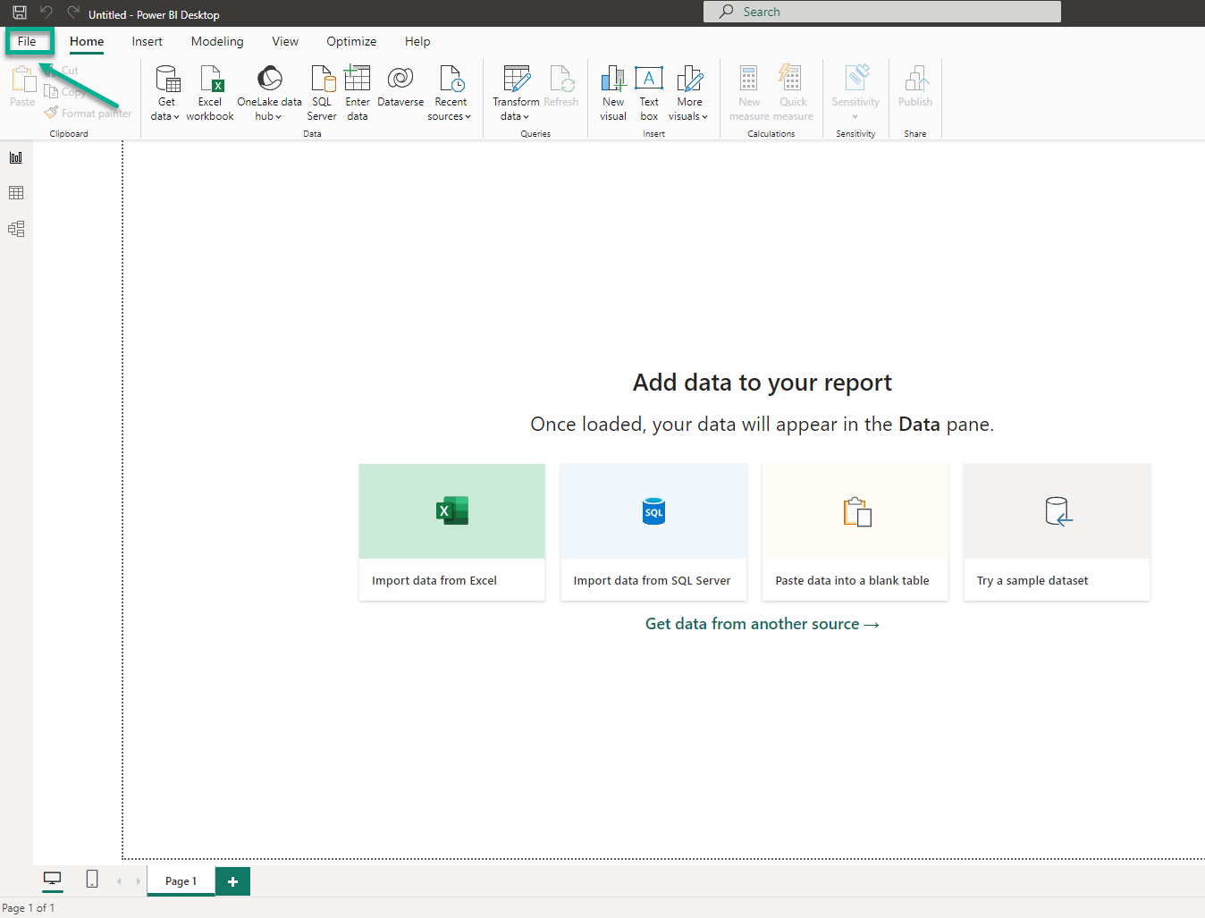This screenshot has width=1205, height=918.
Task: Switch to Model view in sidebar
Action: (x=16, y=229)
